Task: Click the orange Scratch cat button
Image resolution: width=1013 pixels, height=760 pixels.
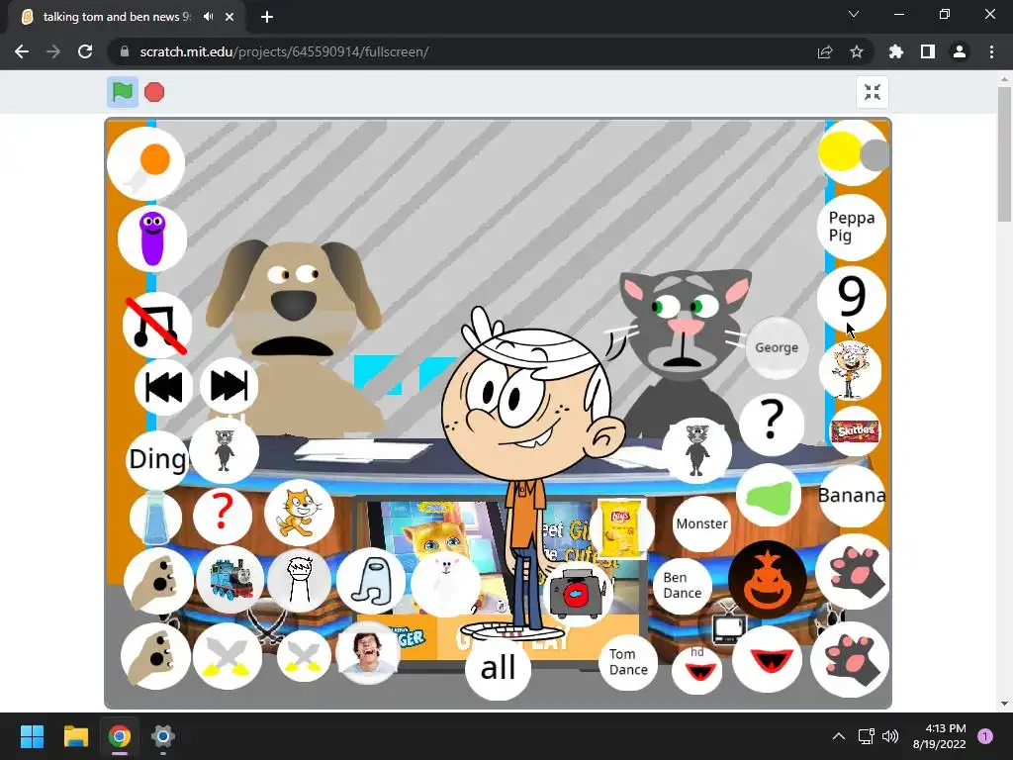Action: (299, 514)
